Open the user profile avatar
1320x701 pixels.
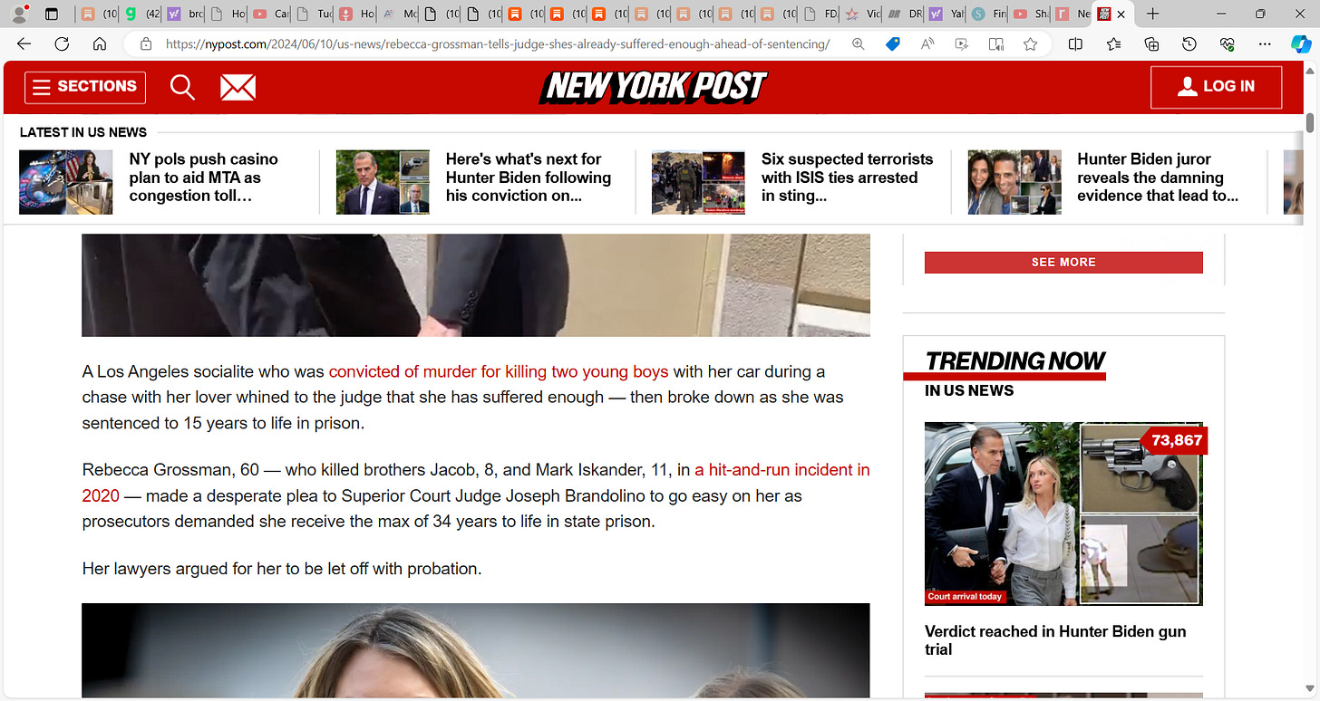[18, 14]
